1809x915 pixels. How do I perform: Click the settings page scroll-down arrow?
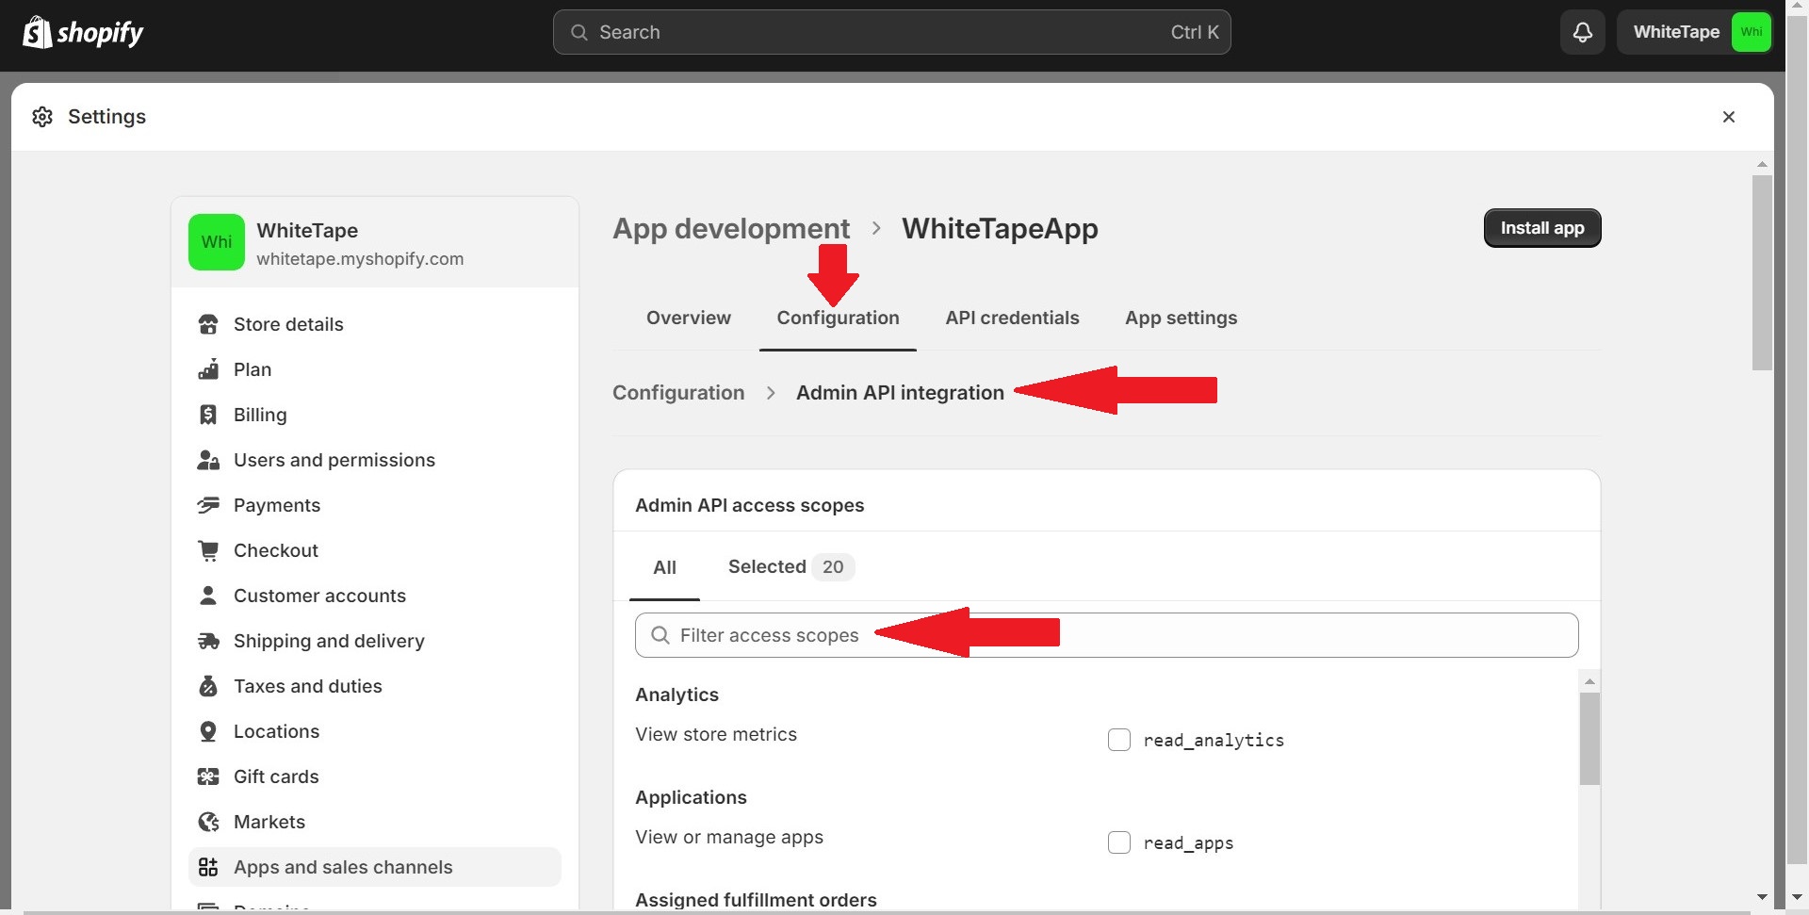click(x=1762, y=897)
